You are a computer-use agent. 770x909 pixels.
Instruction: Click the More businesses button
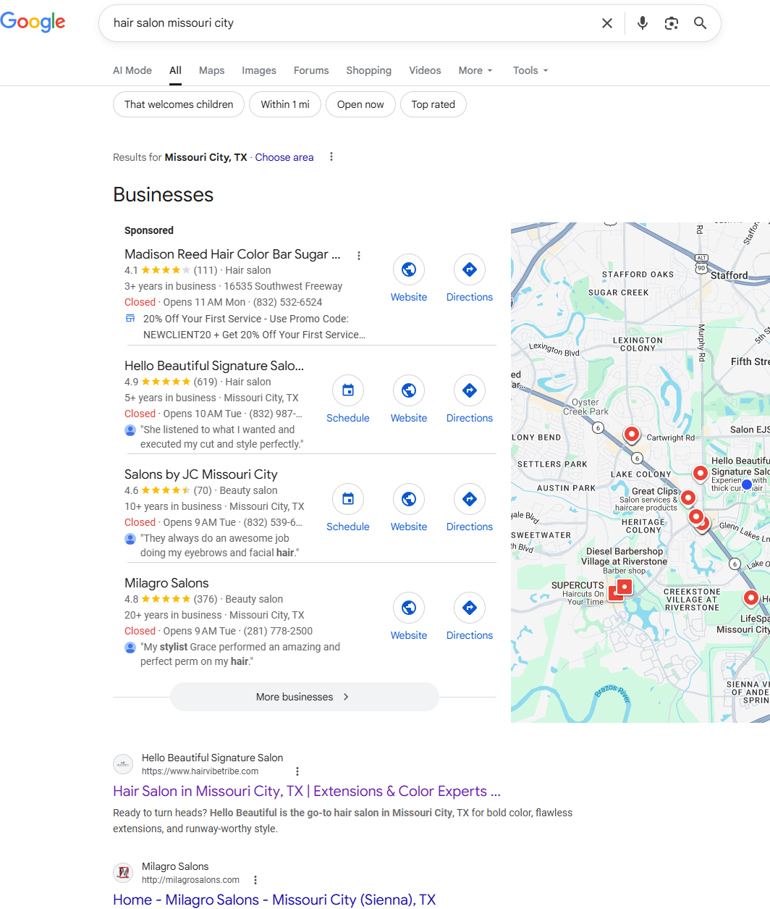pos(304,697)
